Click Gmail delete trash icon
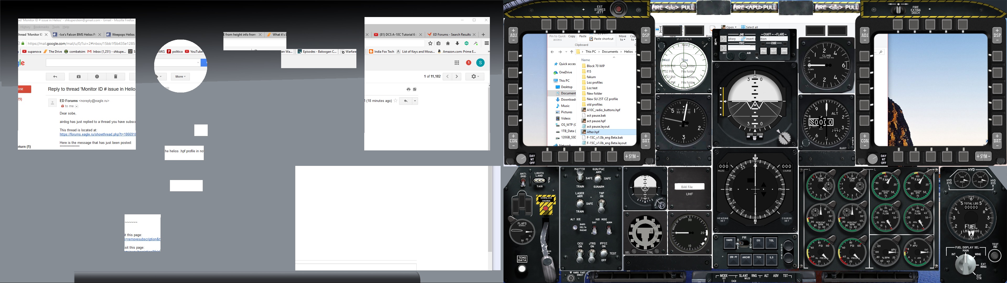1007x283 pixels. (116, 77)
